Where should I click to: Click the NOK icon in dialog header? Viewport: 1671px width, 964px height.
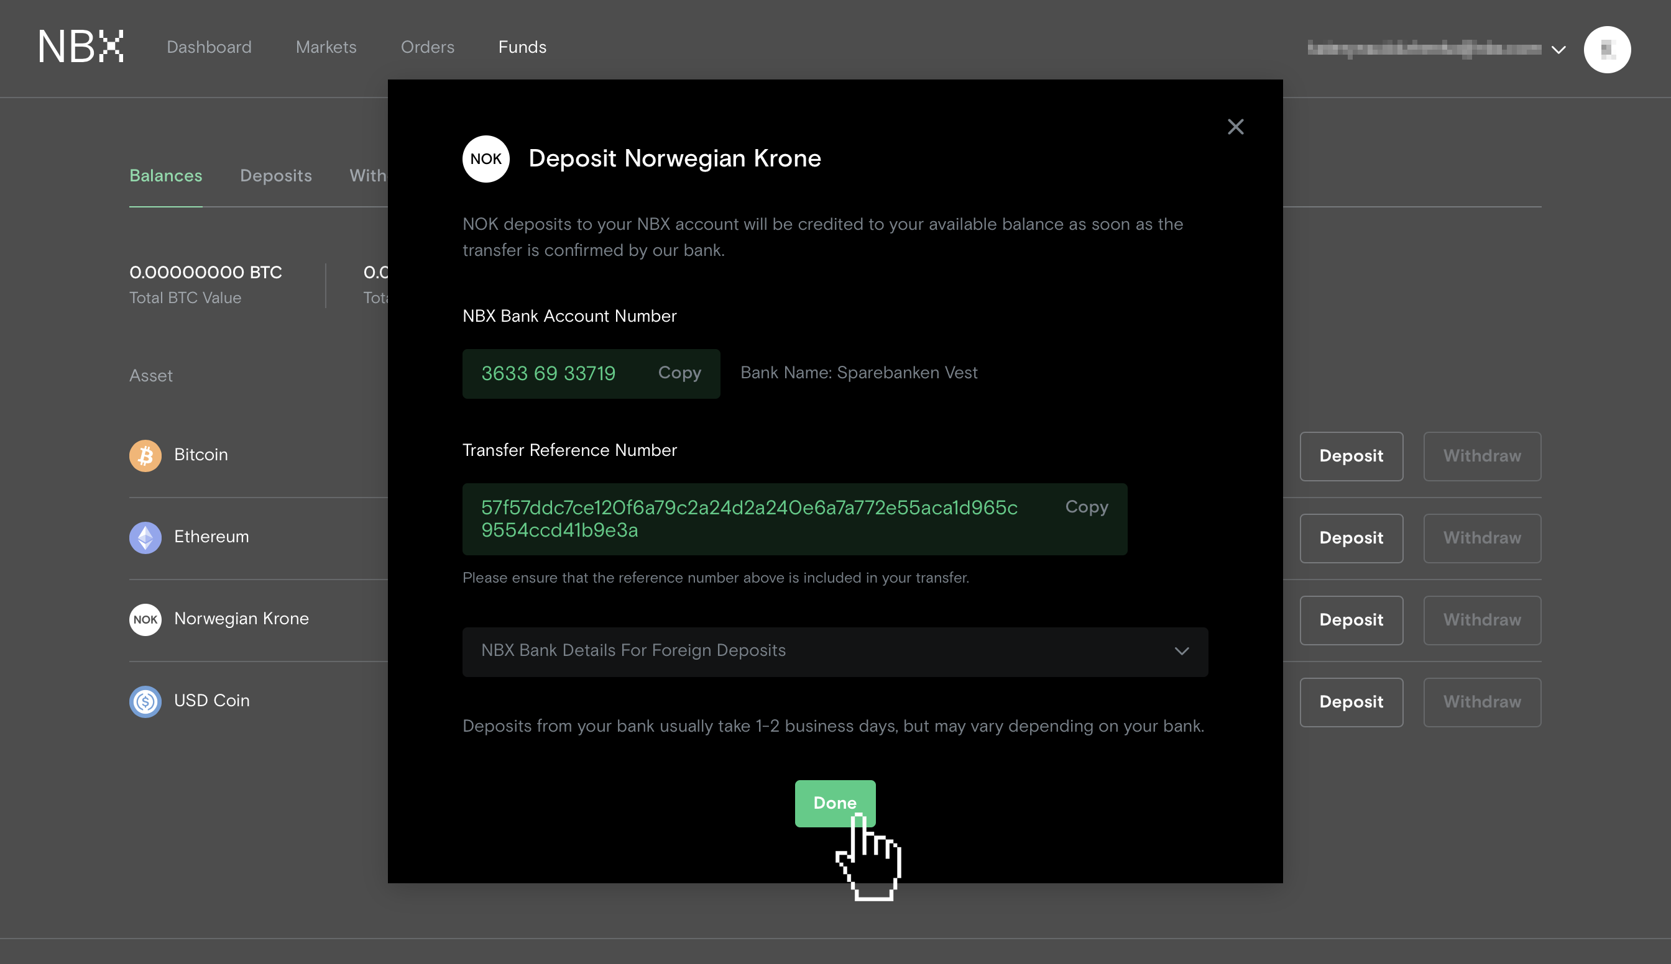point(486,159)
